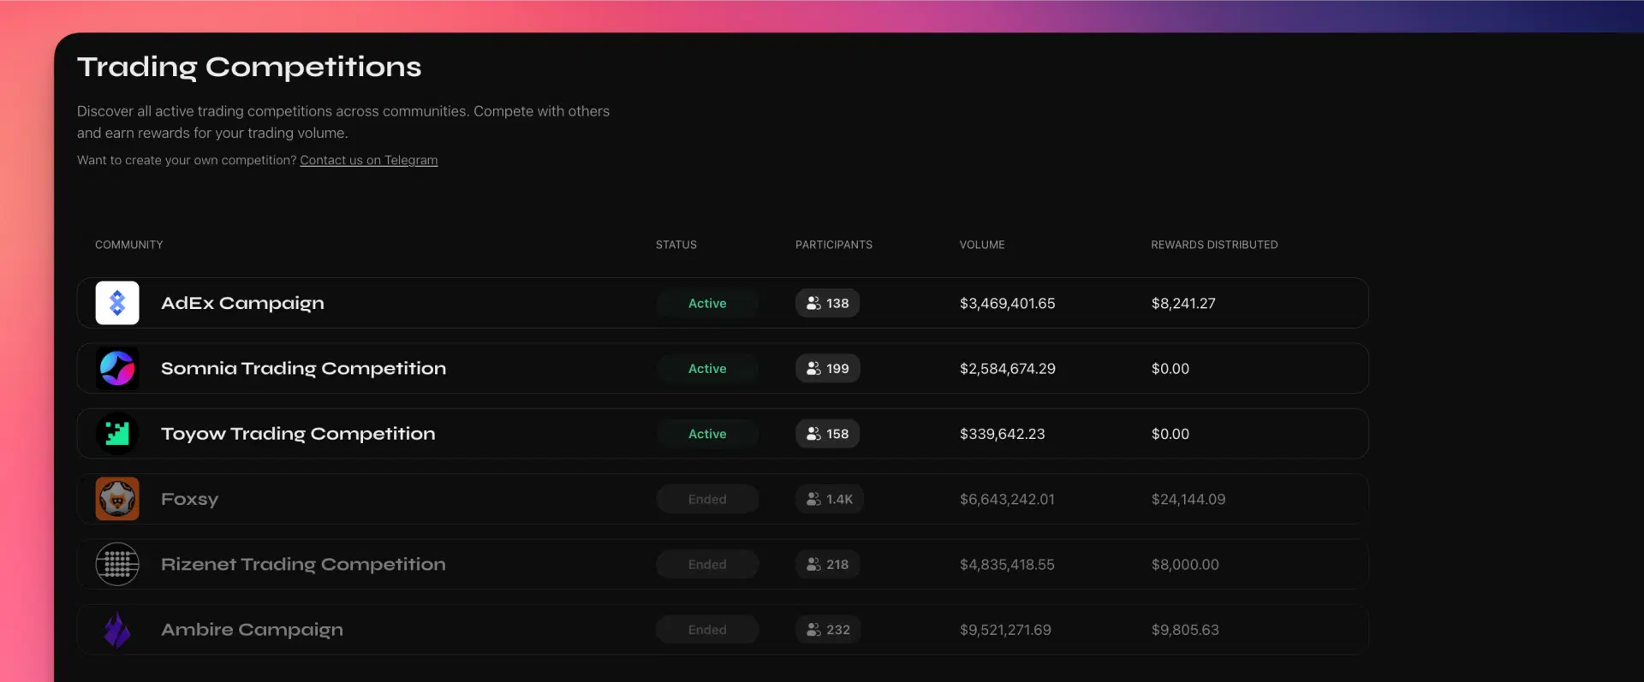Viewport: 1644px width, 682px height.
Task: Click the Active status badge for AdEx Campaign
Action: pos(707,303)
